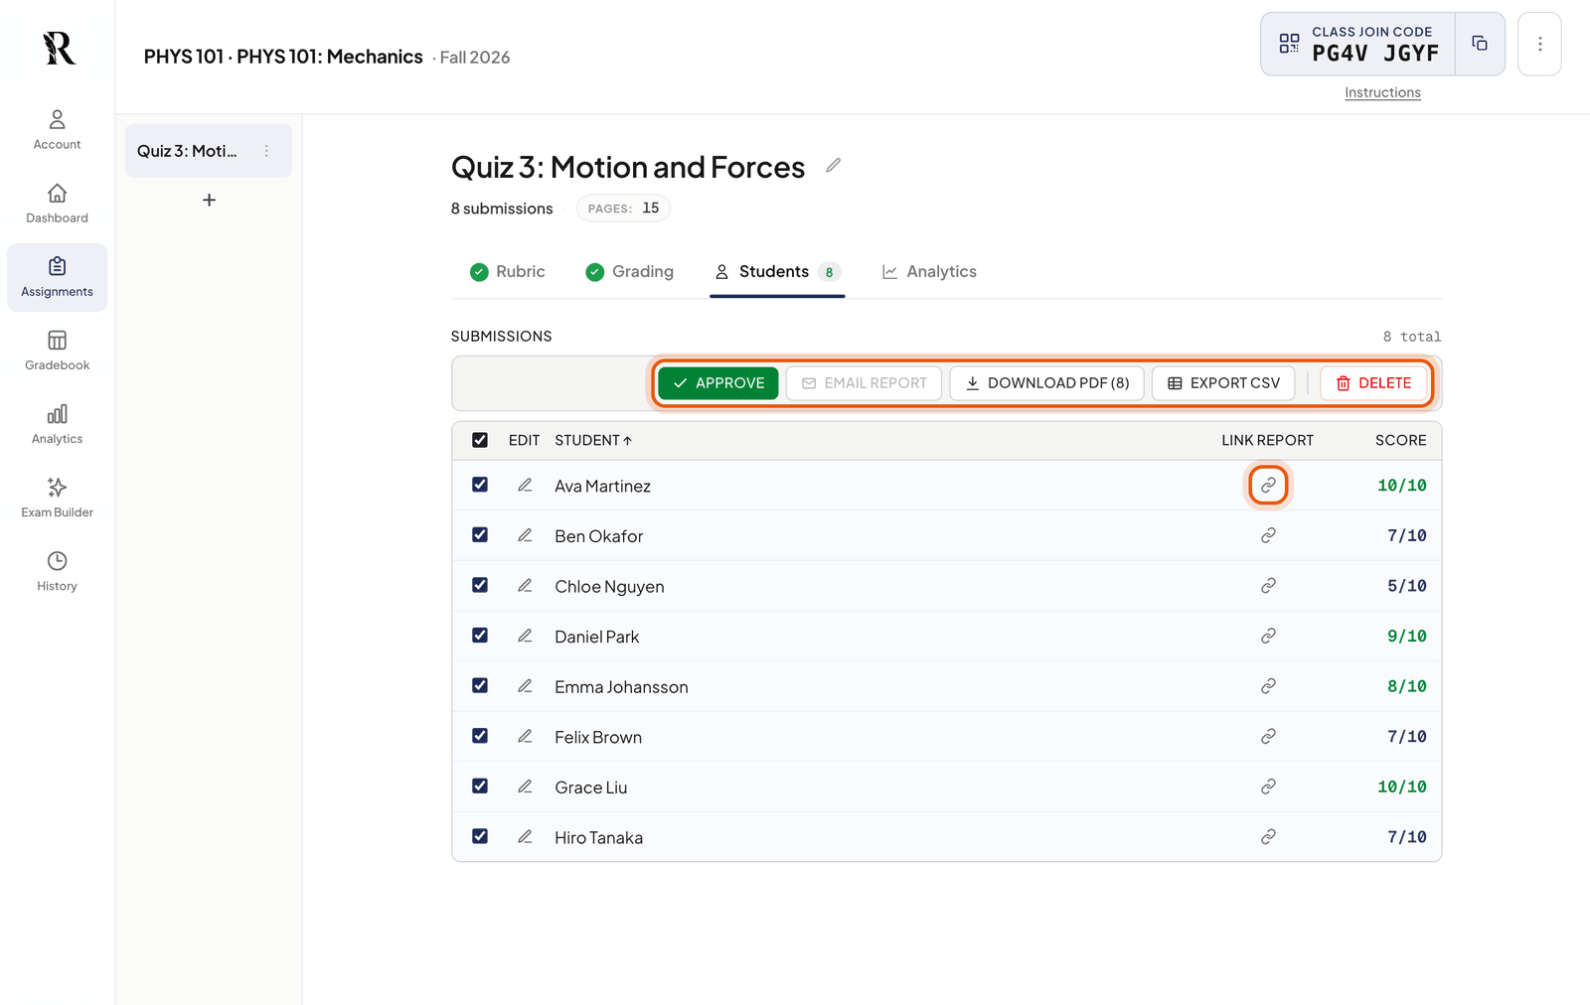Uncheck Ava Martinez's row checkbox
Viewport: 1590px width, 1005px height.
click(480, 485)
